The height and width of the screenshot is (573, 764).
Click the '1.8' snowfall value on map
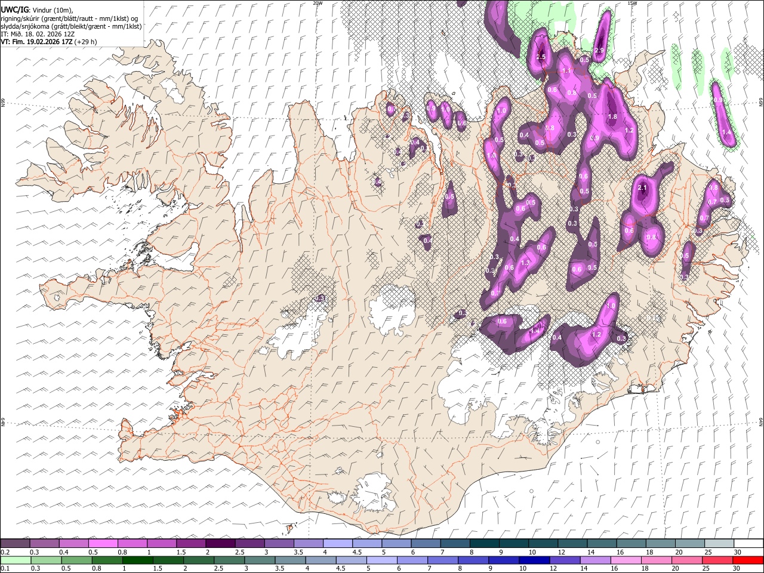click(x=612, y=117)
